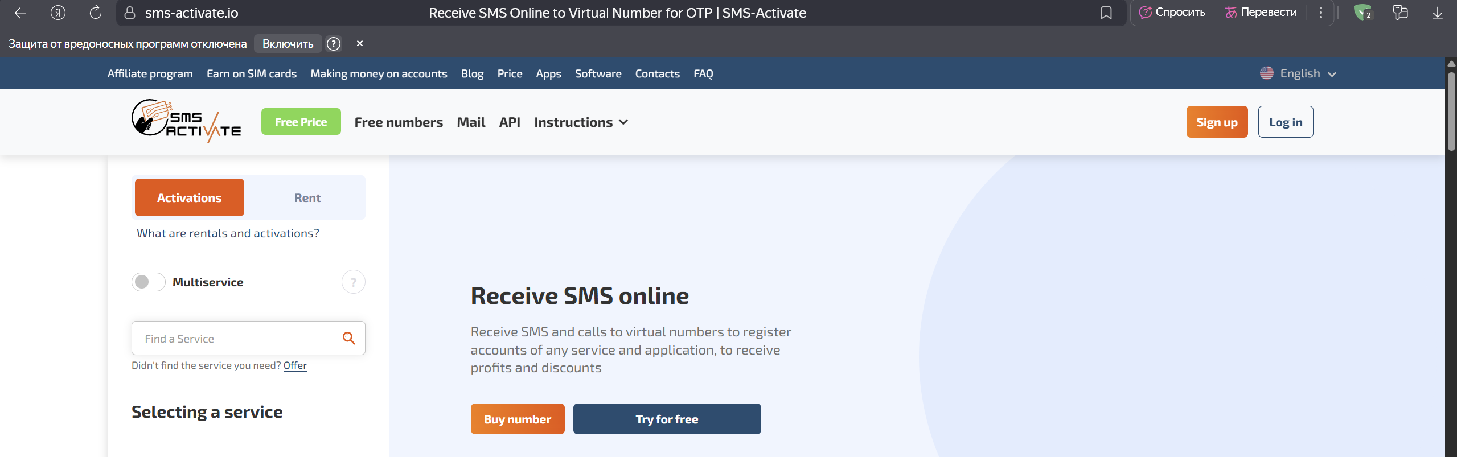1457x457 pixels.
Task: Click the Buy number button
Action: coord(518,419)
